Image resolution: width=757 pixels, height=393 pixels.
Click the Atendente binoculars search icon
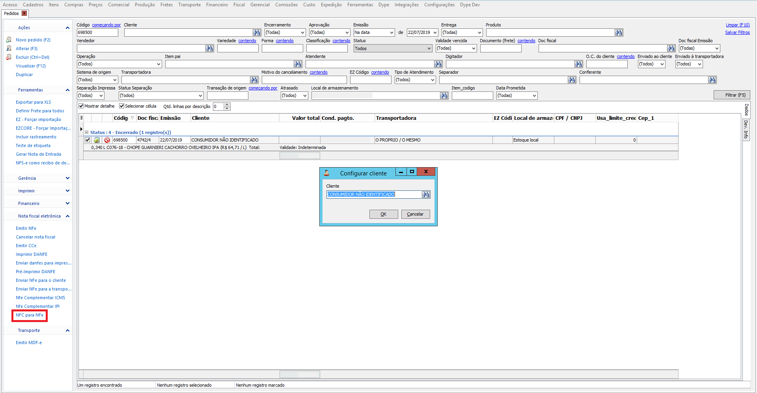tap(438, 64)
